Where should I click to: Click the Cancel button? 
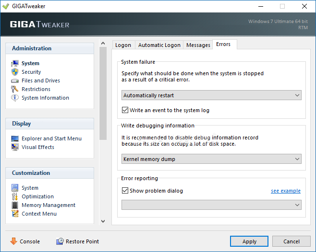click(292, 241)
